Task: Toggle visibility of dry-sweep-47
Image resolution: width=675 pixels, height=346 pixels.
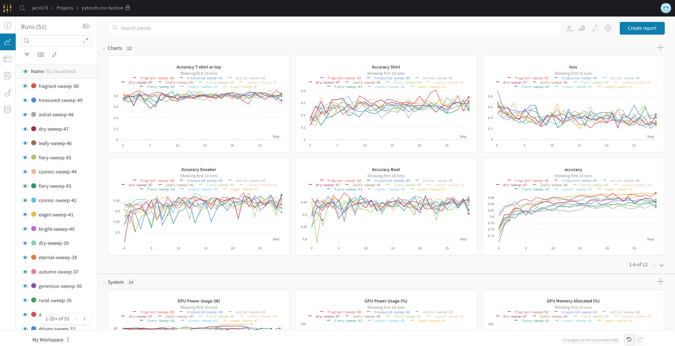Action: 25,129
